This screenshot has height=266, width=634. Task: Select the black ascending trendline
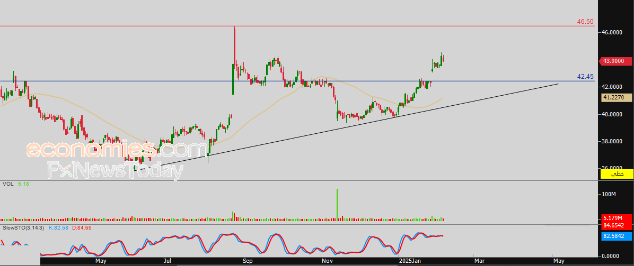pos(346,127)
